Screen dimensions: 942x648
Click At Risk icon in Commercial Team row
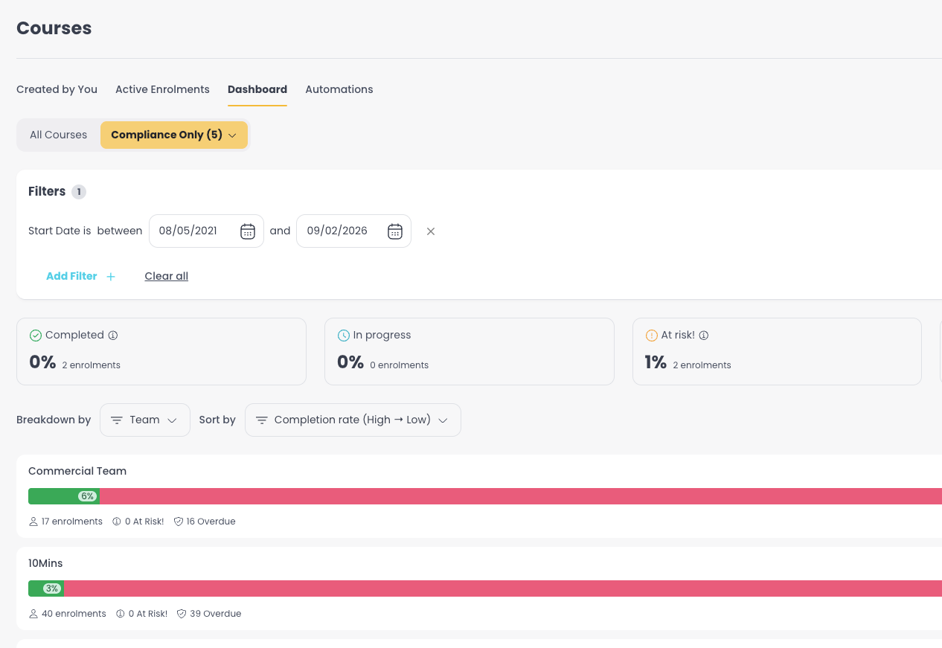point(117,522)
